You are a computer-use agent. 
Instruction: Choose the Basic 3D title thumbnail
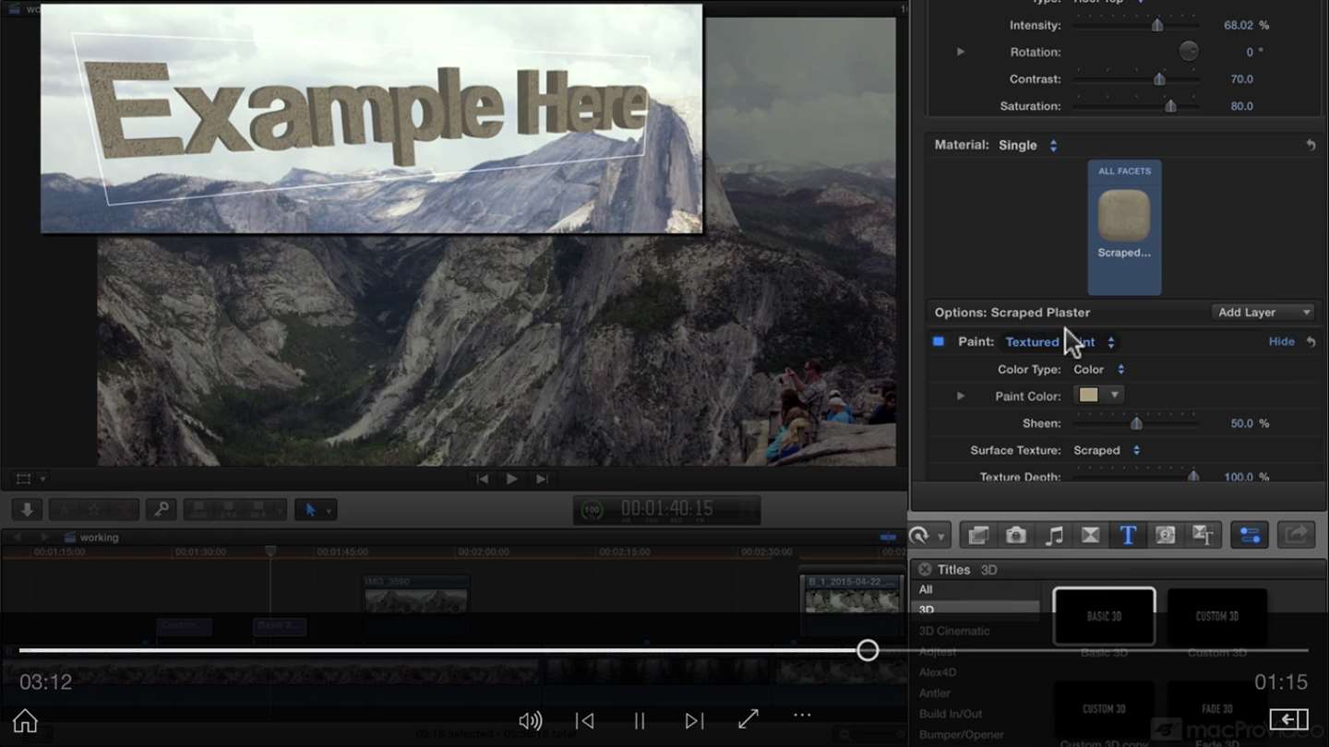(1104, 616)
